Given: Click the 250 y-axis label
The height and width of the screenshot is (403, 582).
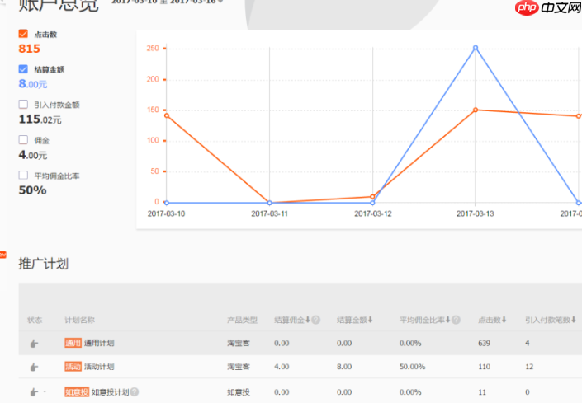Looking at the screenshot, I should (x=153, y=48).
